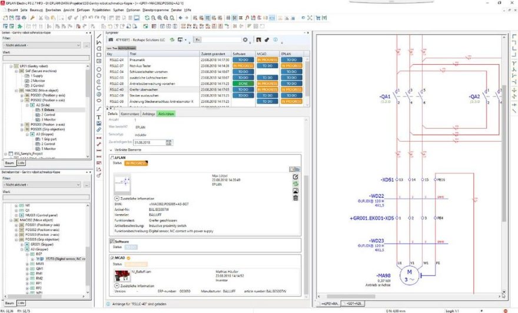Switch to Aktivitäten tab
This screenshot has width=518, height=313.
[x=166, y=114]
